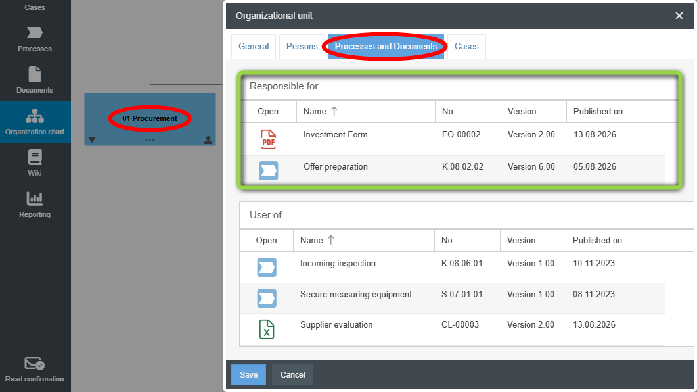
Task: Open Cases in the left sidebar
Action: point(35,7)
